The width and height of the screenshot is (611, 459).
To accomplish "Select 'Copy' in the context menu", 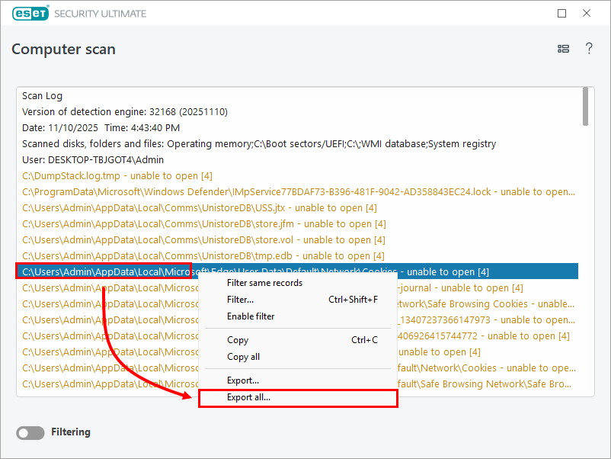I will click(238, 340).
